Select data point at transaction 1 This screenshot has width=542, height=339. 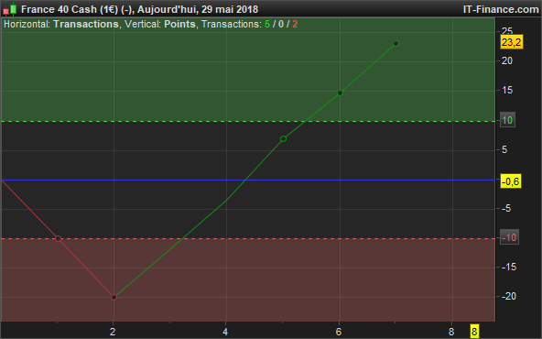point(58,238)
